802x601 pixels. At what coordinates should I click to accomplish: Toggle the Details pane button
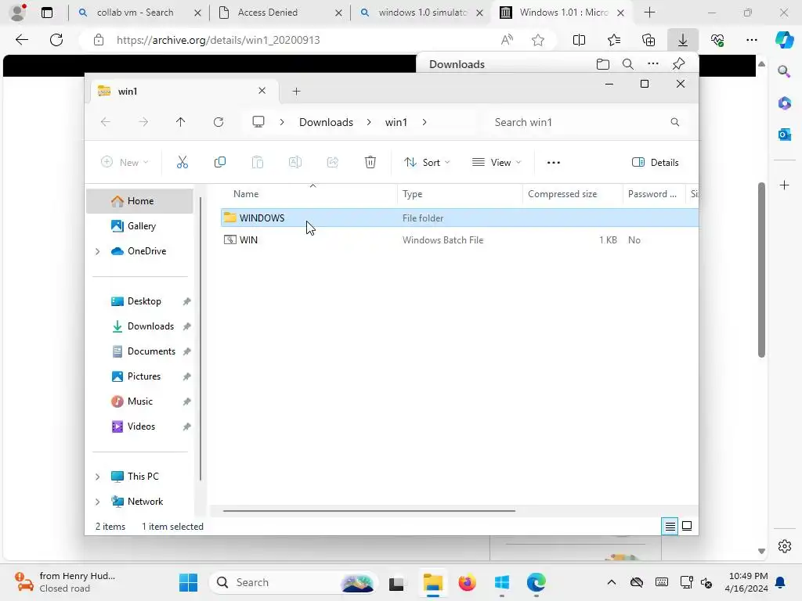coord(656,163)
